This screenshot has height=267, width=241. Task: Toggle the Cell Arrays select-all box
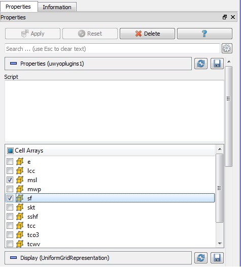tap(10, 151)
